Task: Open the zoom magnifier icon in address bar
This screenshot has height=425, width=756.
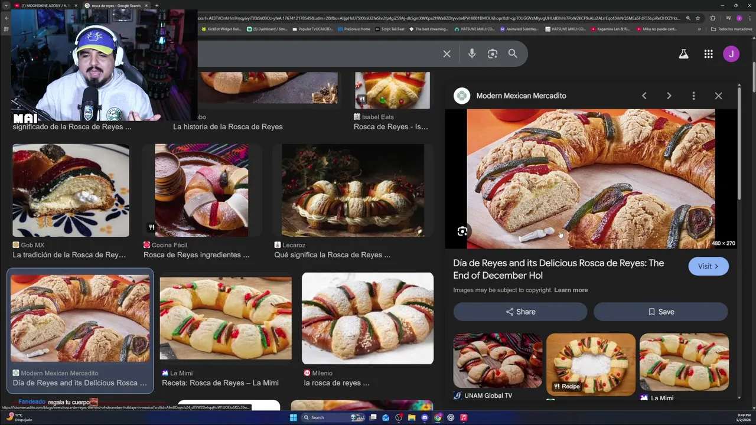Action: [x=688, y=18]
